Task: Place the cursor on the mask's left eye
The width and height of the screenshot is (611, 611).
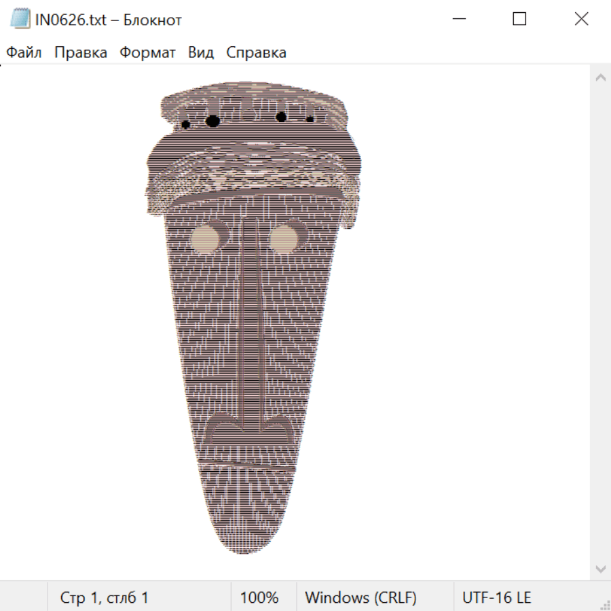Action: [x=206, y=238]
